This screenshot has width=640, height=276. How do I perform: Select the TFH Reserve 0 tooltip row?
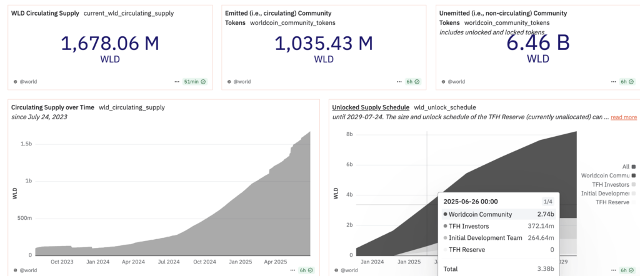point(498,250)
